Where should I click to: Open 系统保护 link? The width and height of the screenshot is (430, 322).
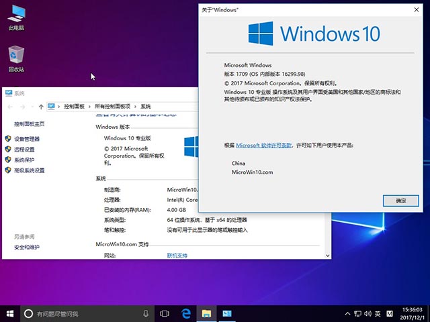(x=24, y=160)
